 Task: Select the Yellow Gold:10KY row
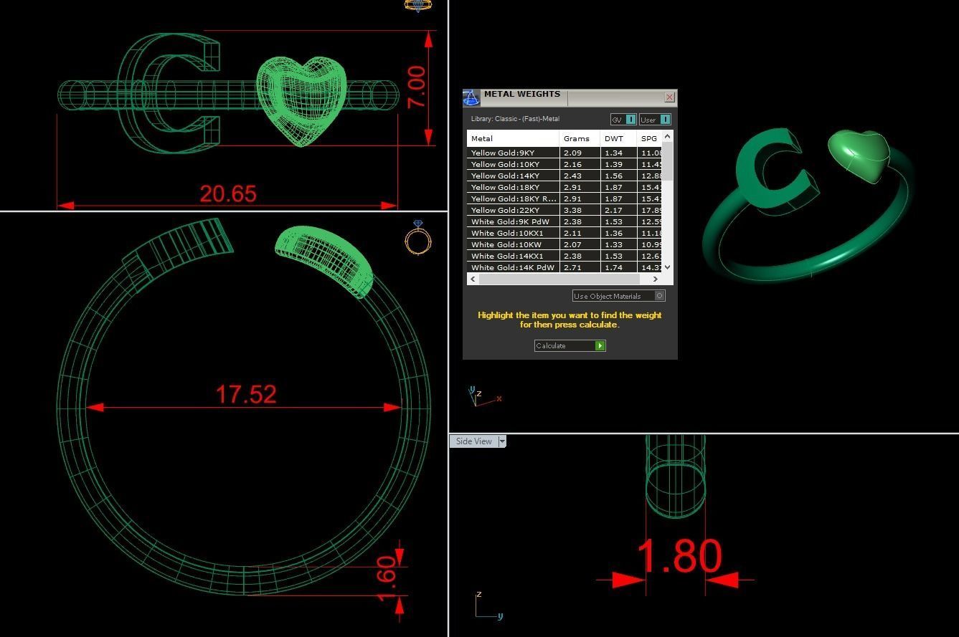(564, 164)
